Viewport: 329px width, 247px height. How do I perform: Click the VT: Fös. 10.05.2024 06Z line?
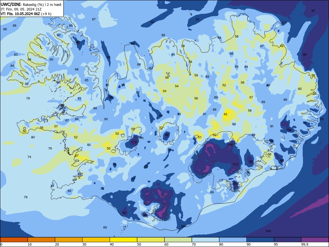click(26, 14)
